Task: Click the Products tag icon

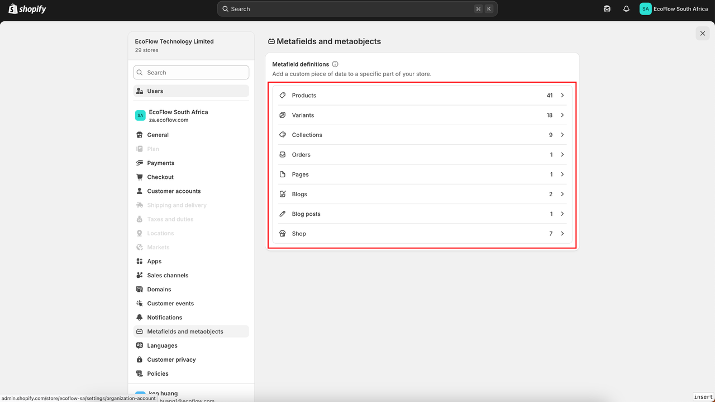Action: (x=283, y=96)
